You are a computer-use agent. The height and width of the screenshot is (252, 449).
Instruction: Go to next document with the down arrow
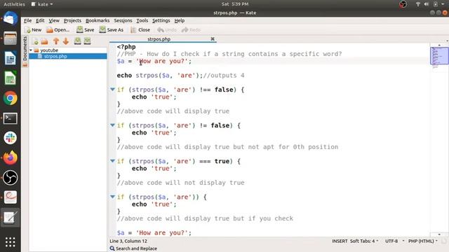(x=66, y=41)
